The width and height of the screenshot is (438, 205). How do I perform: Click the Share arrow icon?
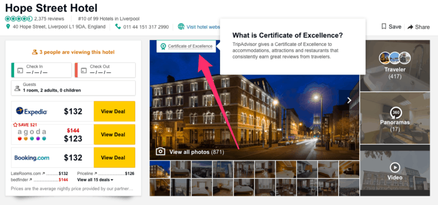pos(410,27)
